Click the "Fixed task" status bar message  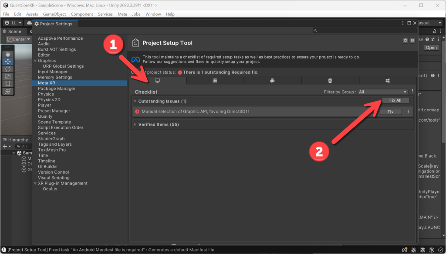tap(111, 250)
